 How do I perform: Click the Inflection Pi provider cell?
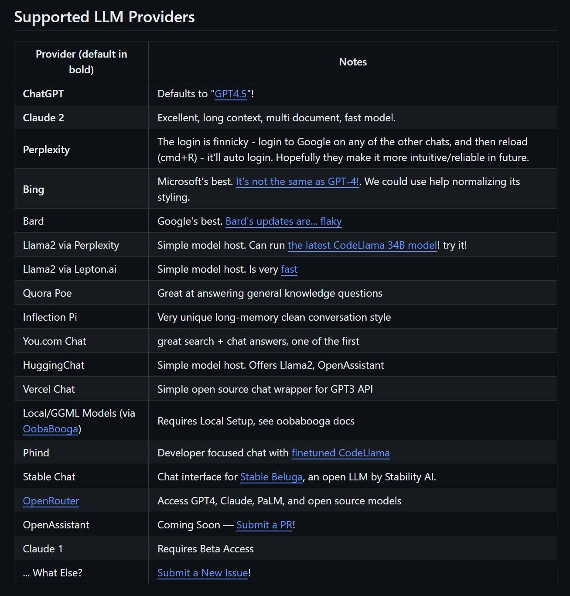coord(50,317)
